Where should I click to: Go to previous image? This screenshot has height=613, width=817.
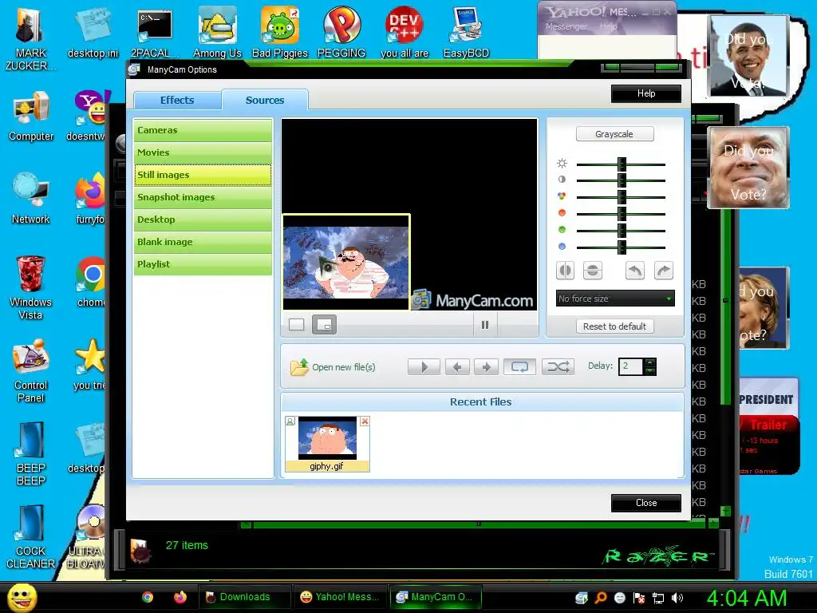point(457,367)
